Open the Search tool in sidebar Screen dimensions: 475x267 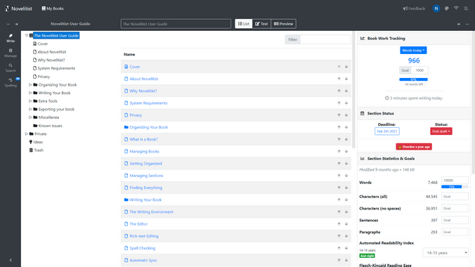11,67
